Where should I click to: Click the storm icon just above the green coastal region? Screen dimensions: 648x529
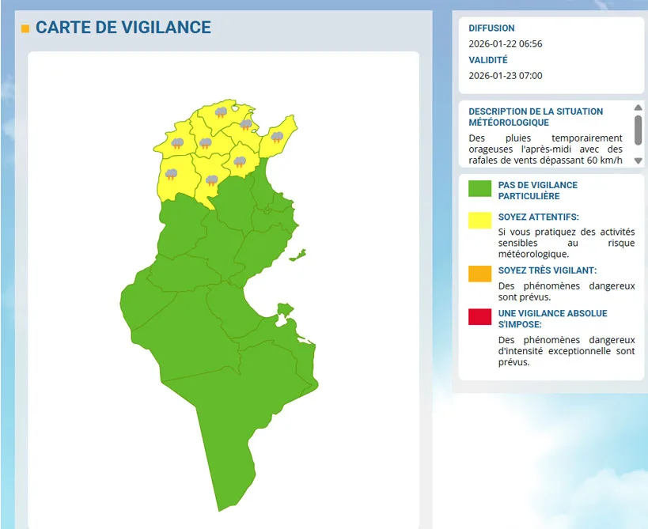click(x=239, y=162)
